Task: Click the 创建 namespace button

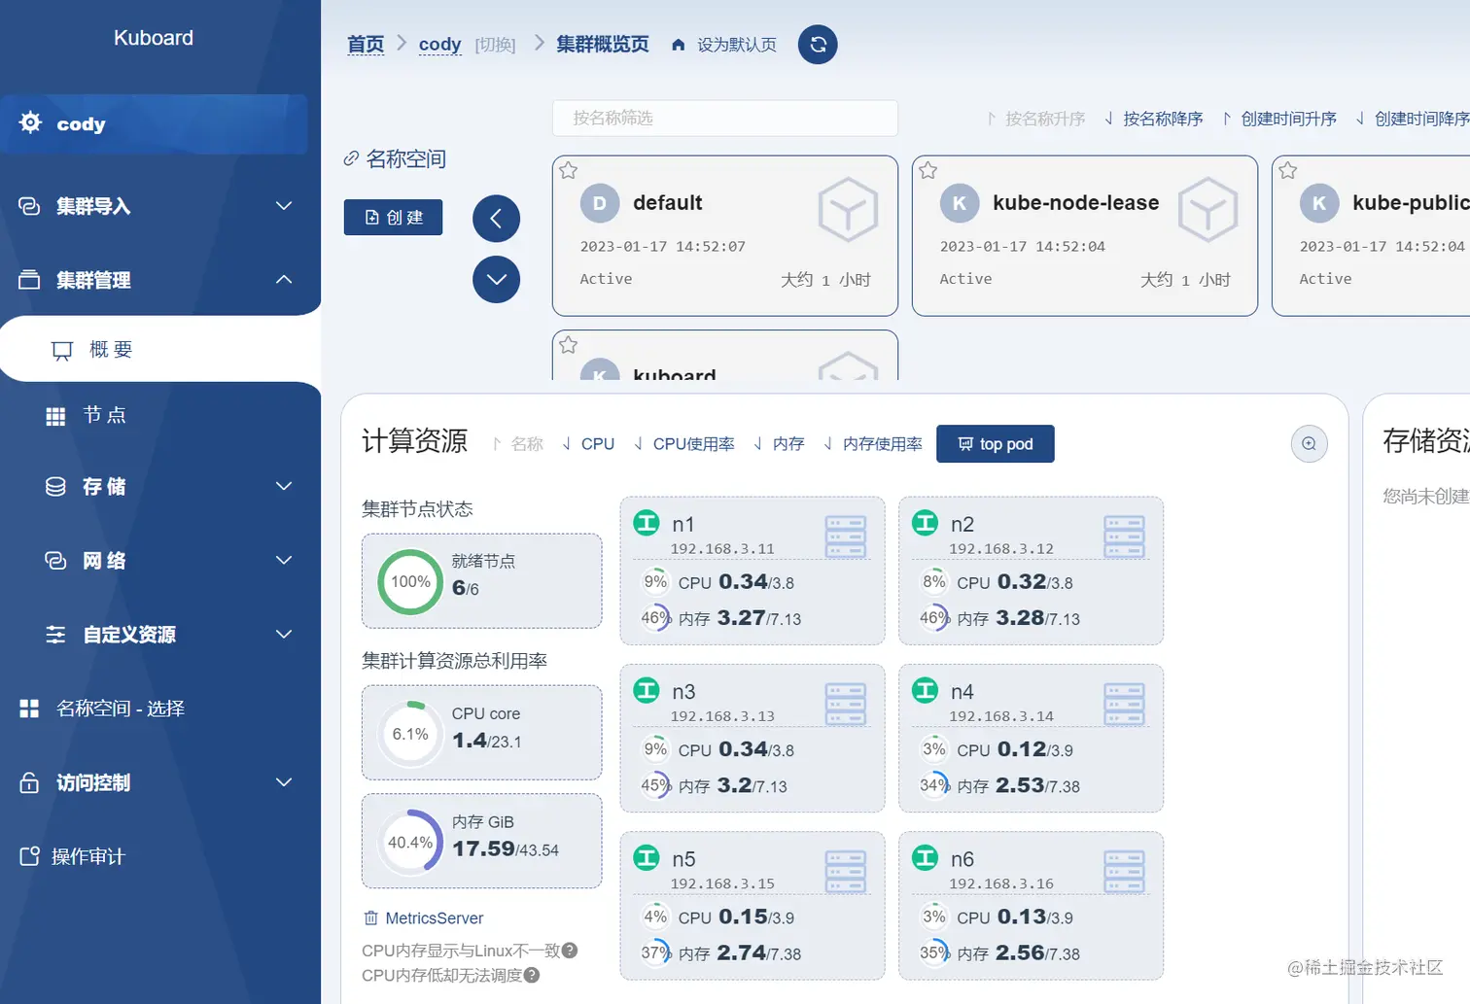Action: point(393,218)
